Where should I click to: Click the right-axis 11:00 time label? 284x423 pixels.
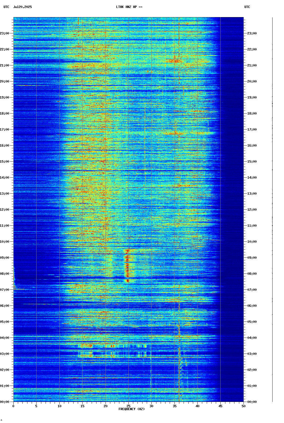point(252,226)
